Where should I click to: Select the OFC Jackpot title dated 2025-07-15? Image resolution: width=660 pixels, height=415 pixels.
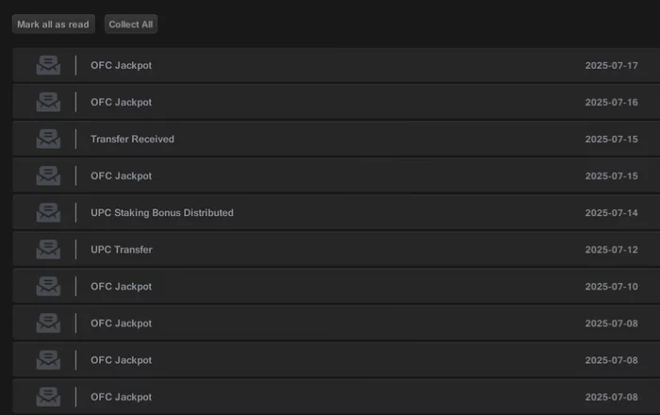(121, 175)
